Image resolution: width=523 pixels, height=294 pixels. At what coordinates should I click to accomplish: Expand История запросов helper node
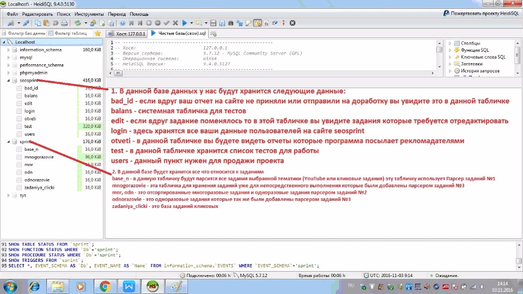450,71
